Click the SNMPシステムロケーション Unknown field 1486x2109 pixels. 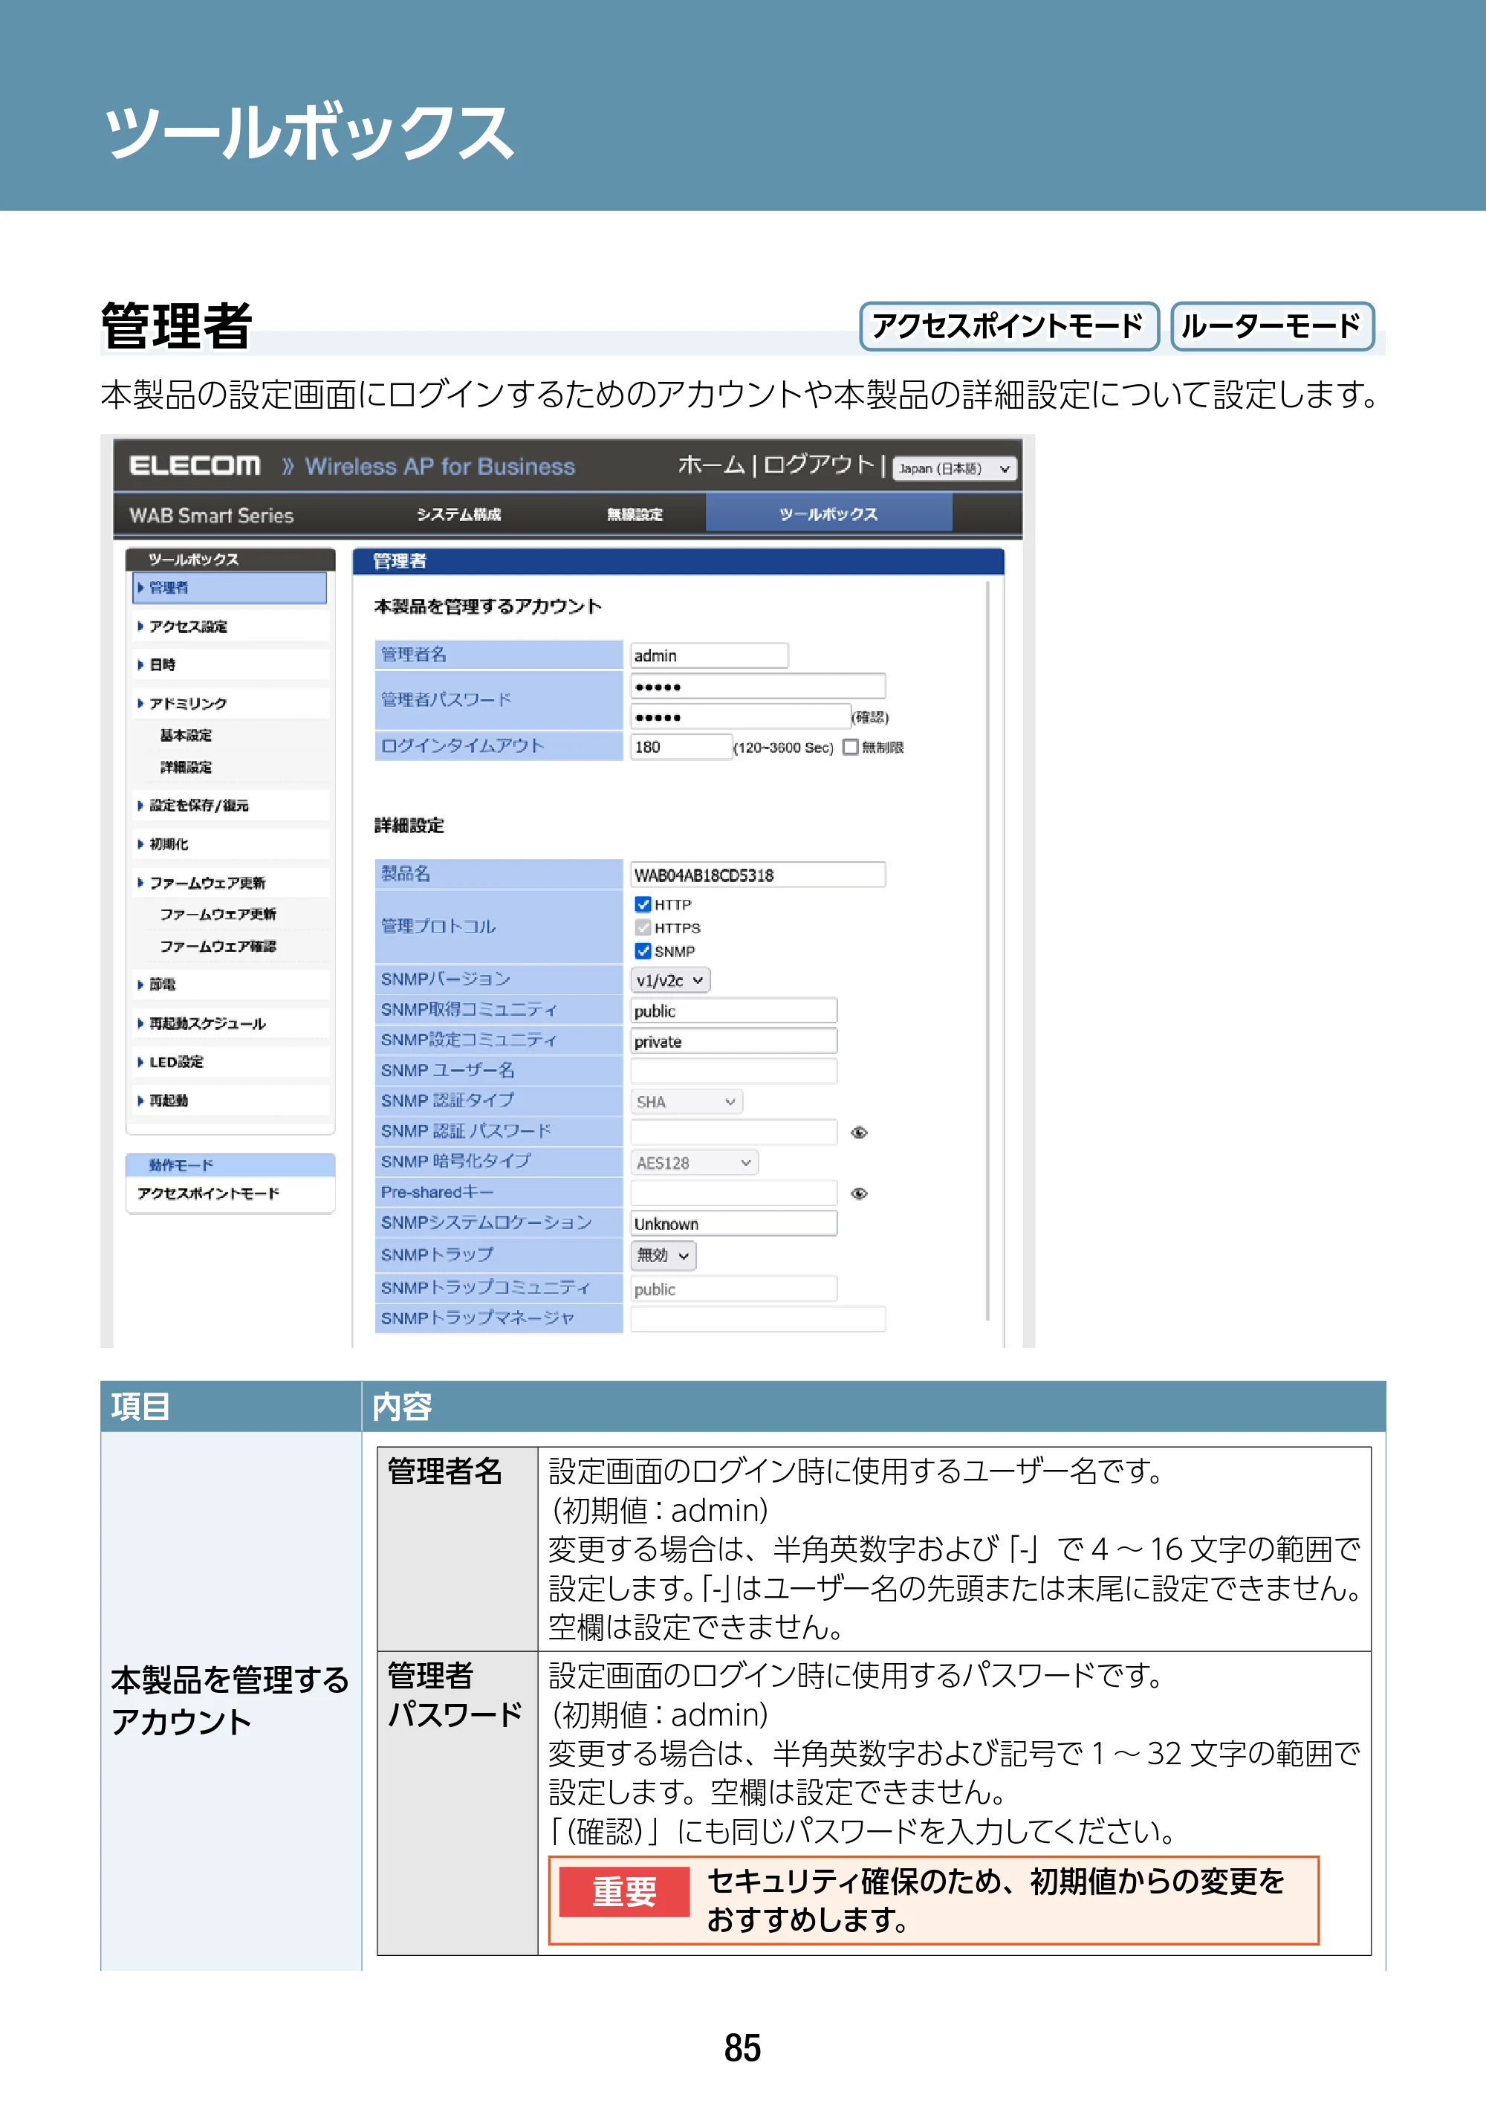click(x=734, y=1223)
